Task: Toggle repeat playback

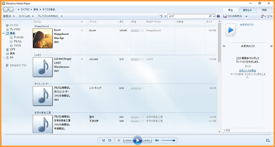Action: (110, 140)
